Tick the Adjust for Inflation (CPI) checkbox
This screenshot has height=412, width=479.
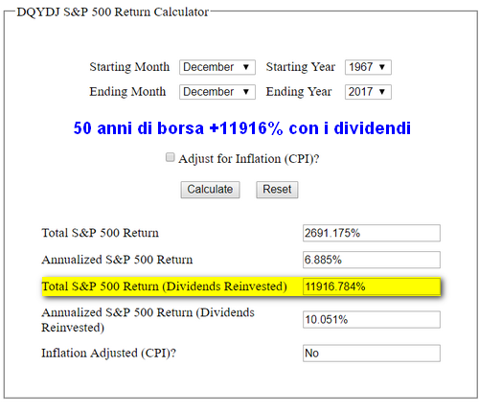(x=170, y=157)
